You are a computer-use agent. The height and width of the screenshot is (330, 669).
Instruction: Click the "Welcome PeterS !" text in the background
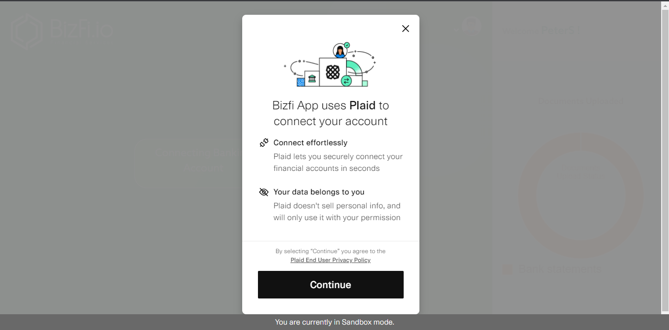click(x=541, y=31)
